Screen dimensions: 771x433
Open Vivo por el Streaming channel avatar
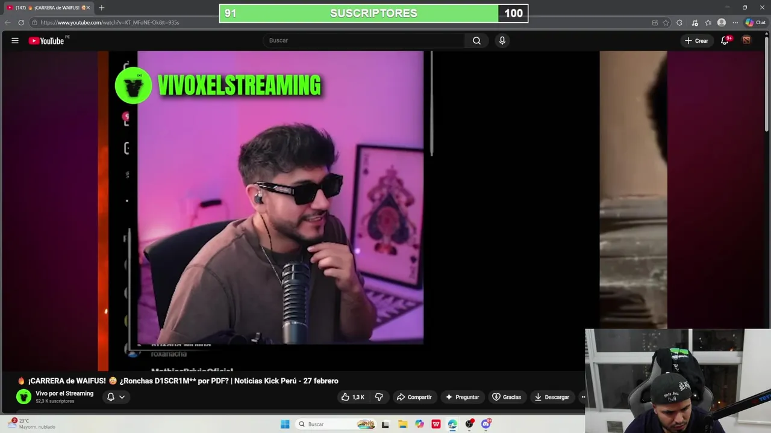[23, 396]
